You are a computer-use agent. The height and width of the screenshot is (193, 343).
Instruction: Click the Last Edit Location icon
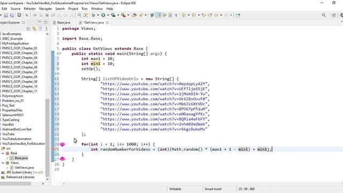204,15
